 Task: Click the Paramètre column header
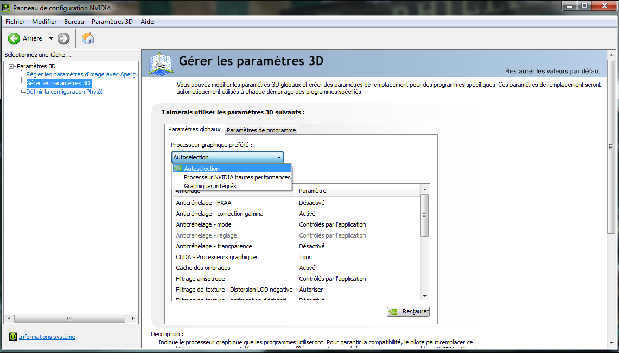[358, 191]
